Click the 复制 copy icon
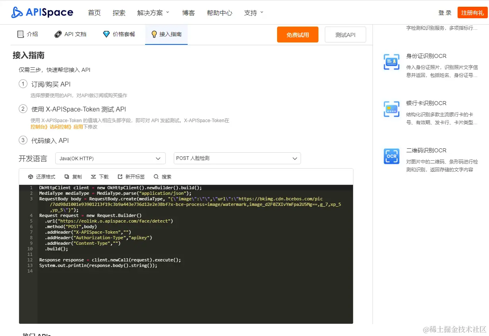 (x=67, y=177)
